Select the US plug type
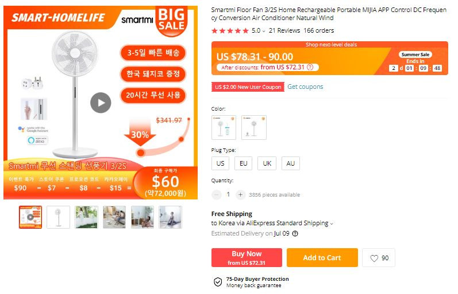458x294 pixels. click(x=220, y=163)
